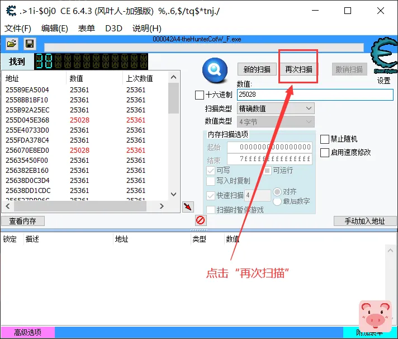Image resolution: width=398 pixels, height=339 pixels.
Task: Click the 地址 column header in results
Action: click(x=34, y=78)
